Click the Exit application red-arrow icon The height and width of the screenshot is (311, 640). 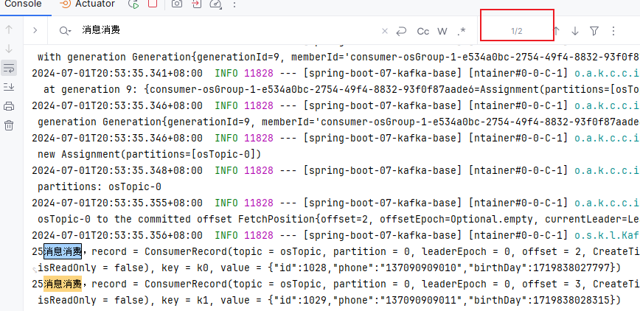point(197,4)
